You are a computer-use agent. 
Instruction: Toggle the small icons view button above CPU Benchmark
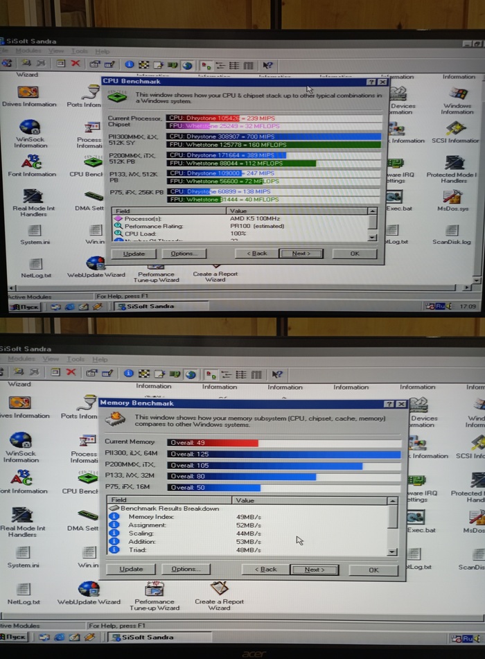tap(220, 66)
